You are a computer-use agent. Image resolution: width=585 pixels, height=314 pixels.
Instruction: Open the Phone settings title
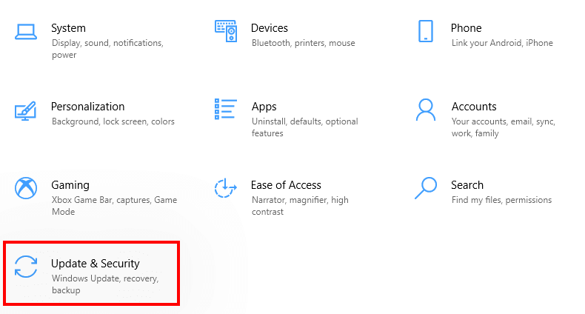[466, 28]
